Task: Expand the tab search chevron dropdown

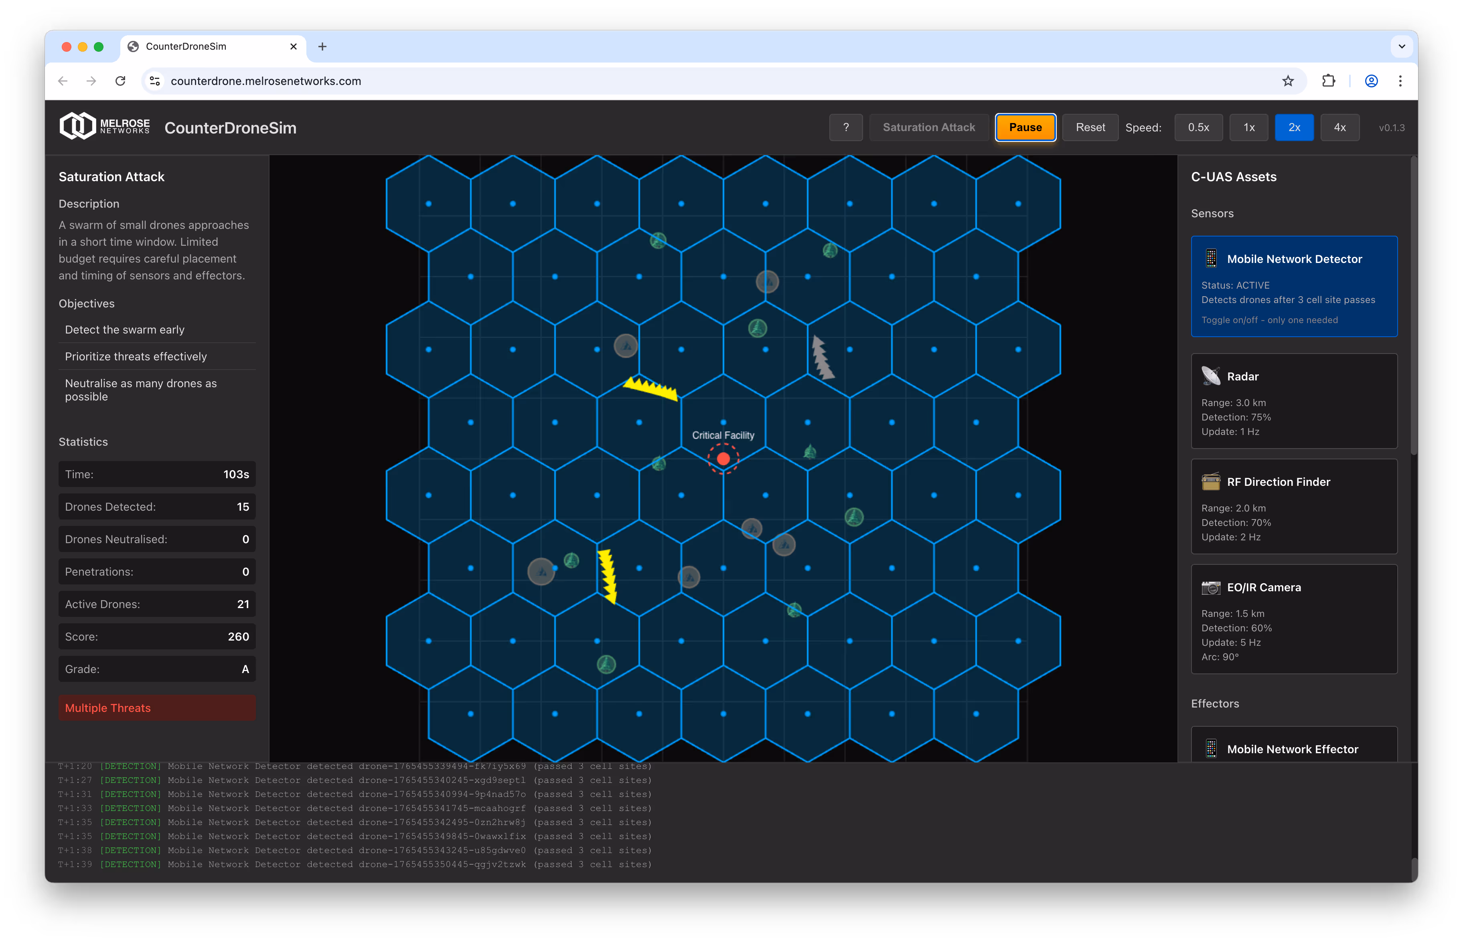Action: click(1401, 46)
